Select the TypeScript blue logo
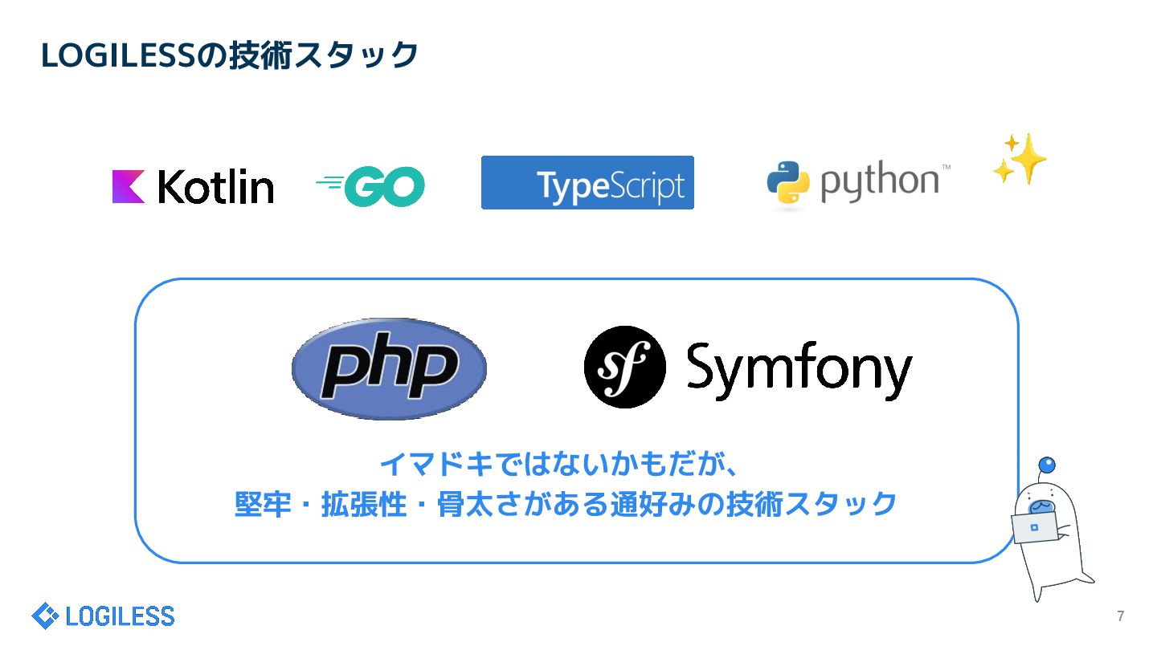 [x=587, y=183]
